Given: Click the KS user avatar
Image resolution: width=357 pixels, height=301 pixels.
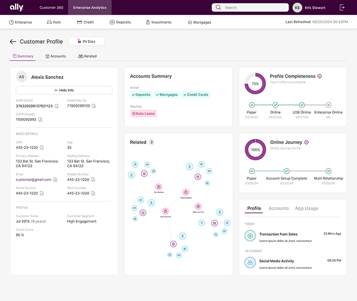Looking at the screenshot, I should (x=297, y=8).
